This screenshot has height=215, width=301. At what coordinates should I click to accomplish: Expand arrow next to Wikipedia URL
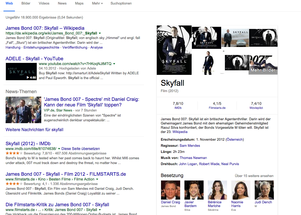click(100, 33)
